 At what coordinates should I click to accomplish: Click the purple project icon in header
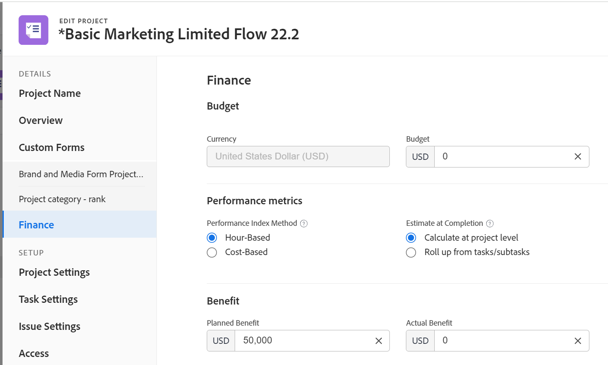(33, 30)
